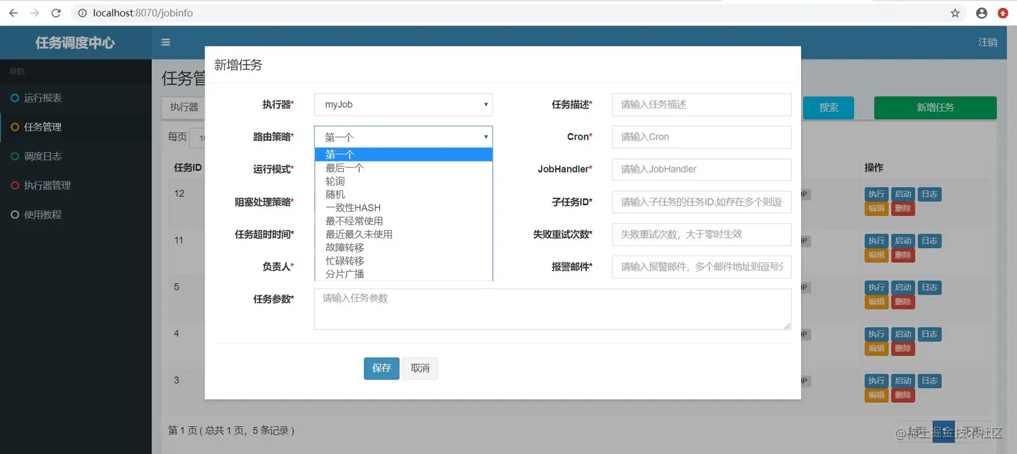Click the circle icon beside 任务管理
The height and width of the screenshot is (454, 1017).
[x=15, y=127]
